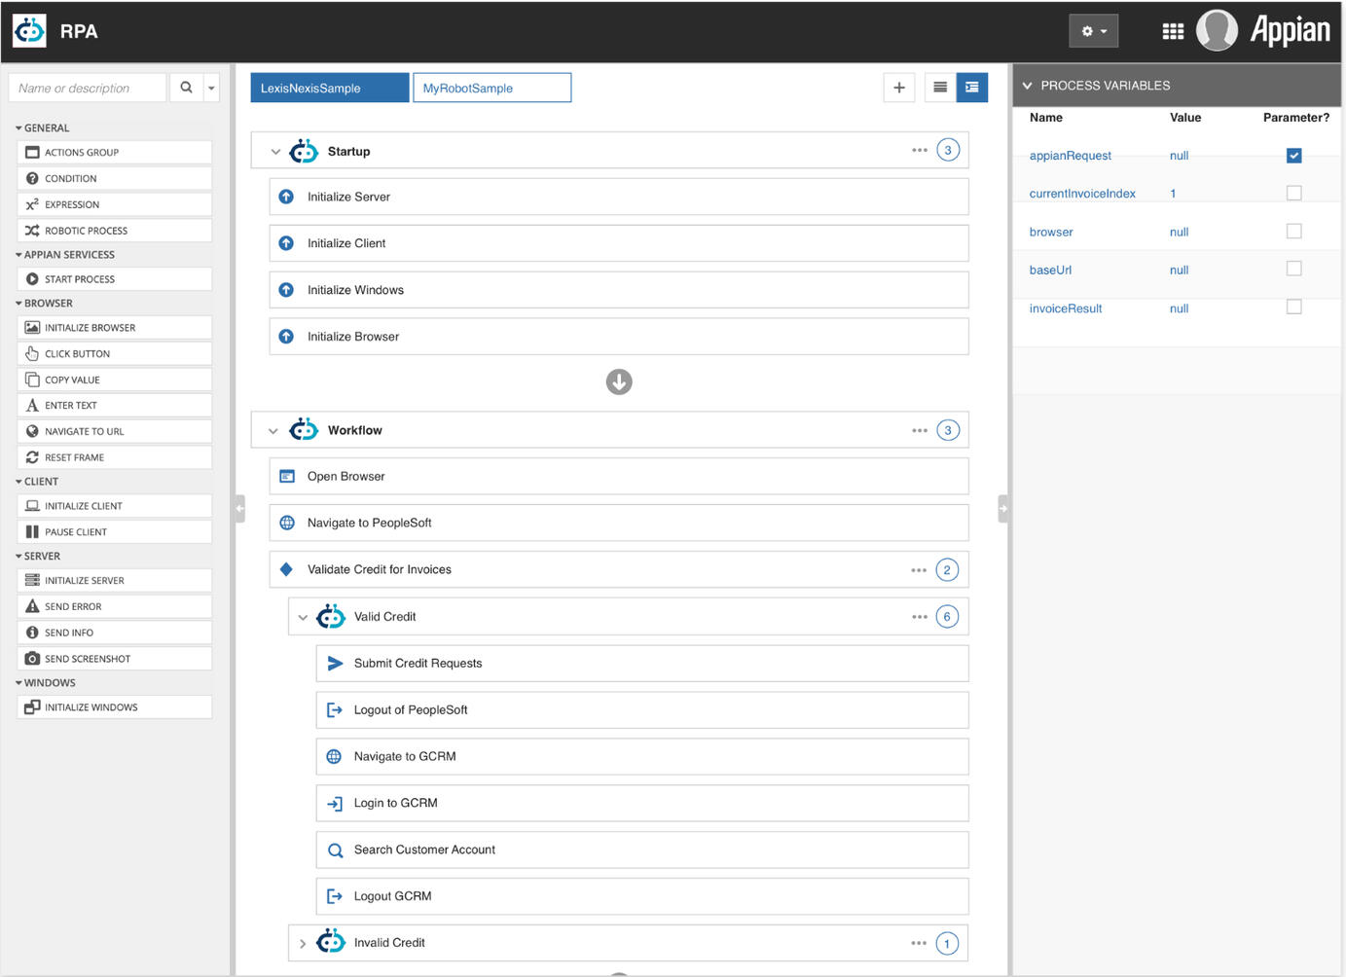Click the plus icon to add tab
This screenshot has height=977, width=1346.
tap(898, 88)
